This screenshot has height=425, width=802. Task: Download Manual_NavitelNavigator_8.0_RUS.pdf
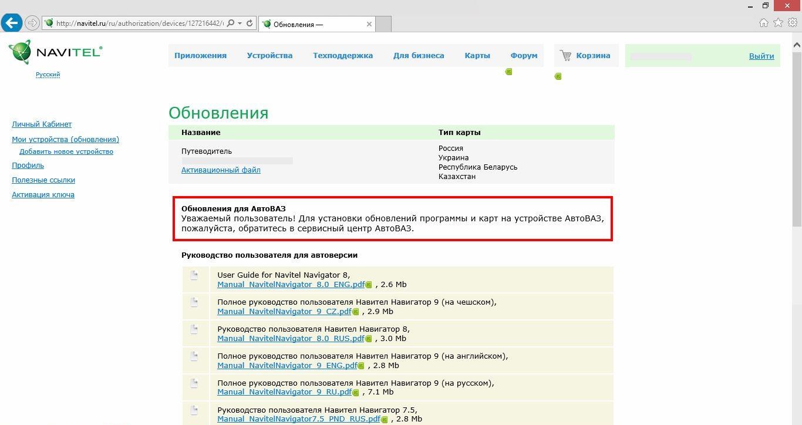[291, 339]
